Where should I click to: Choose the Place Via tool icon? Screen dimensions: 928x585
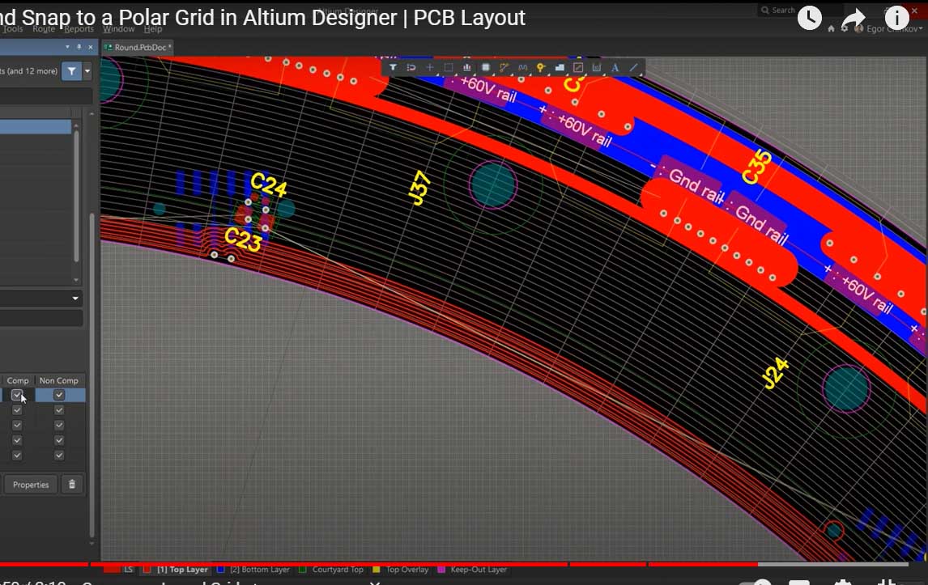[x=541, y=68]
